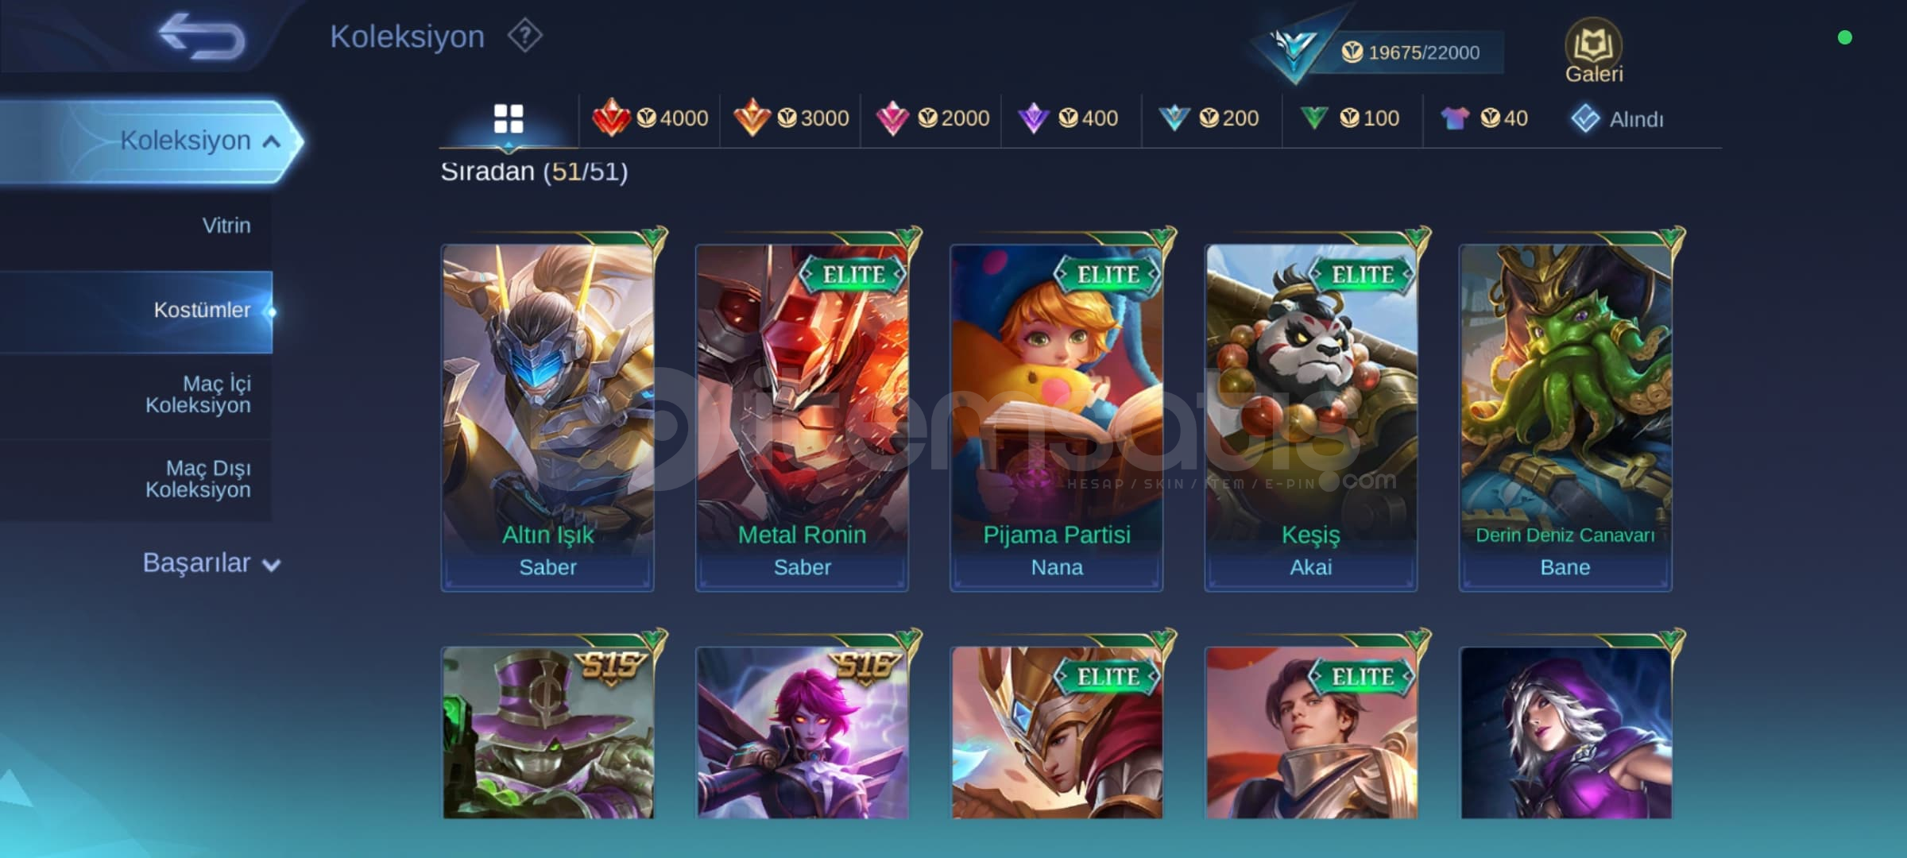1907x858 pixels.
Task: Filter by the pink 2000 gem tier
Action: 932,118
